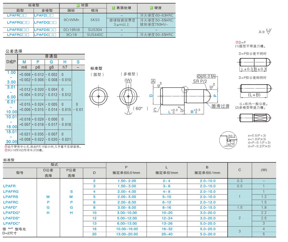The width and height of the screenshot is (288, 242).
Task: Click the red warning icon beside D=P
Action: (237, 42)
